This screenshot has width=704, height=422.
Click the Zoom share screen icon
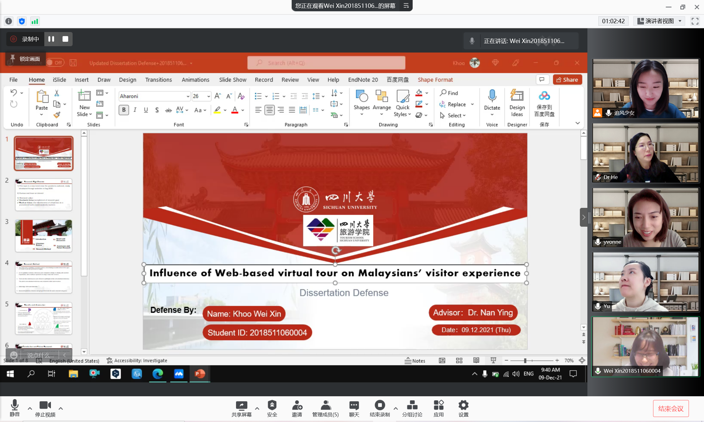coord(241,405)
